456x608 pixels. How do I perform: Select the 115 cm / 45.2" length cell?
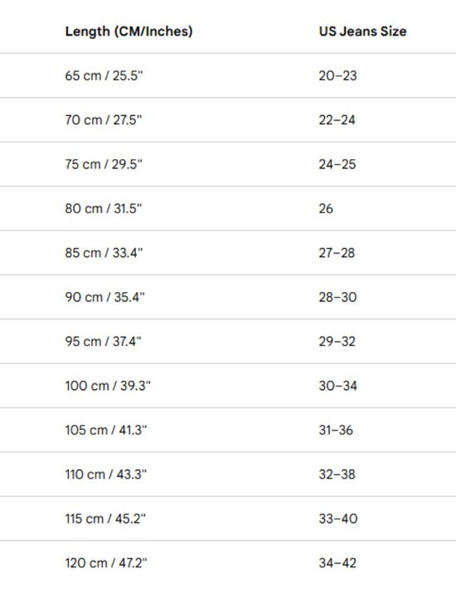pos(105,518)
